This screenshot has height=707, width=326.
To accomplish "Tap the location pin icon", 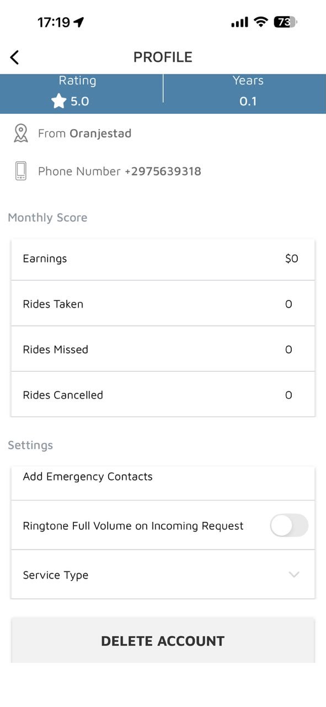I will (x=20, y=133).
